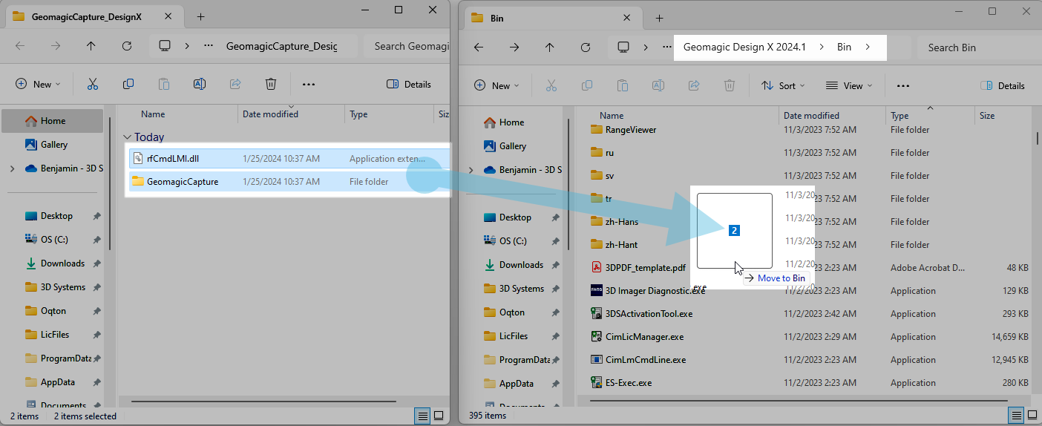Image resolution: width=1042 pixels, height=426 pixels.
Task: Open Sort dropdown in Bin window
Action: (x=783, y=86)
